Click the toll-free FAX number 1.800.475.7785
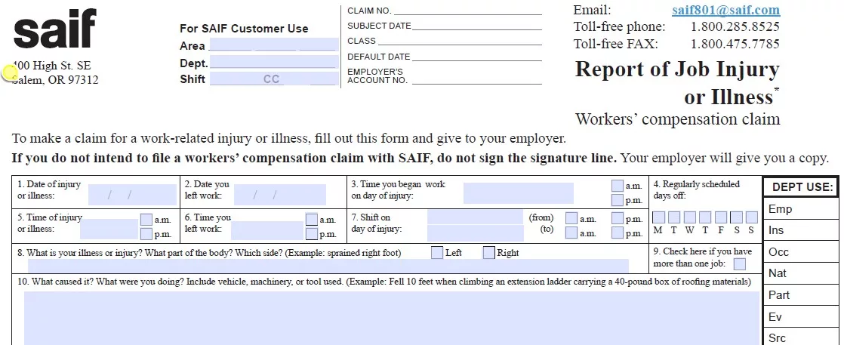Image resolution: width=844 pixels, height=345 pixels. (735, 44)
